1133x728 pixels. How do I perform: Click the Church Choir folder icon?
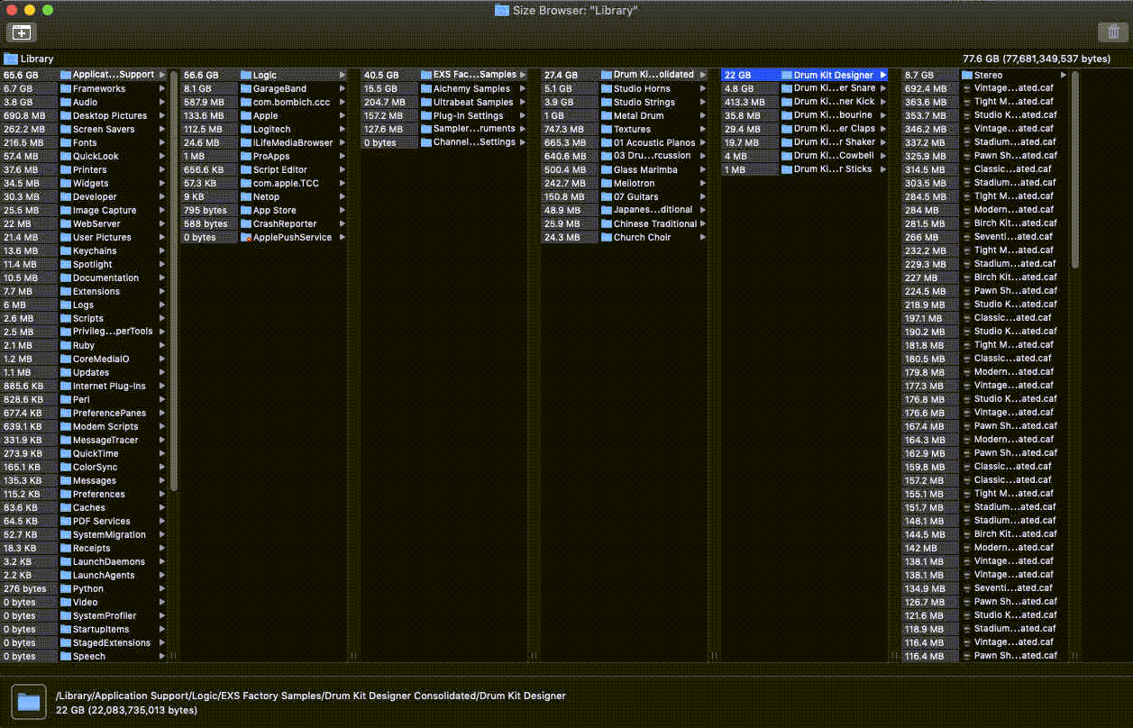(x=607, y=237)
